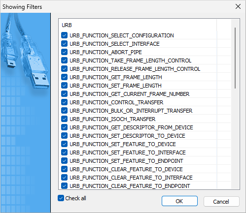
Task: Uncheck URB_FUNCTION_SELECT_INTERFACE checkbox
Action: pos(64,44)
